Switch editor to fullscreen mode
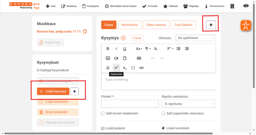 tap(133, 68)
